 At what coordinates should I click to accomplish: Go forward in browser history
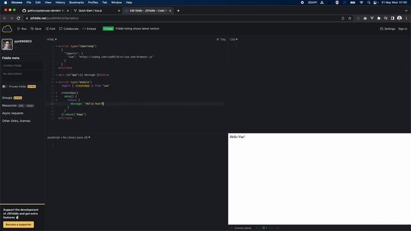pos(12,19)
